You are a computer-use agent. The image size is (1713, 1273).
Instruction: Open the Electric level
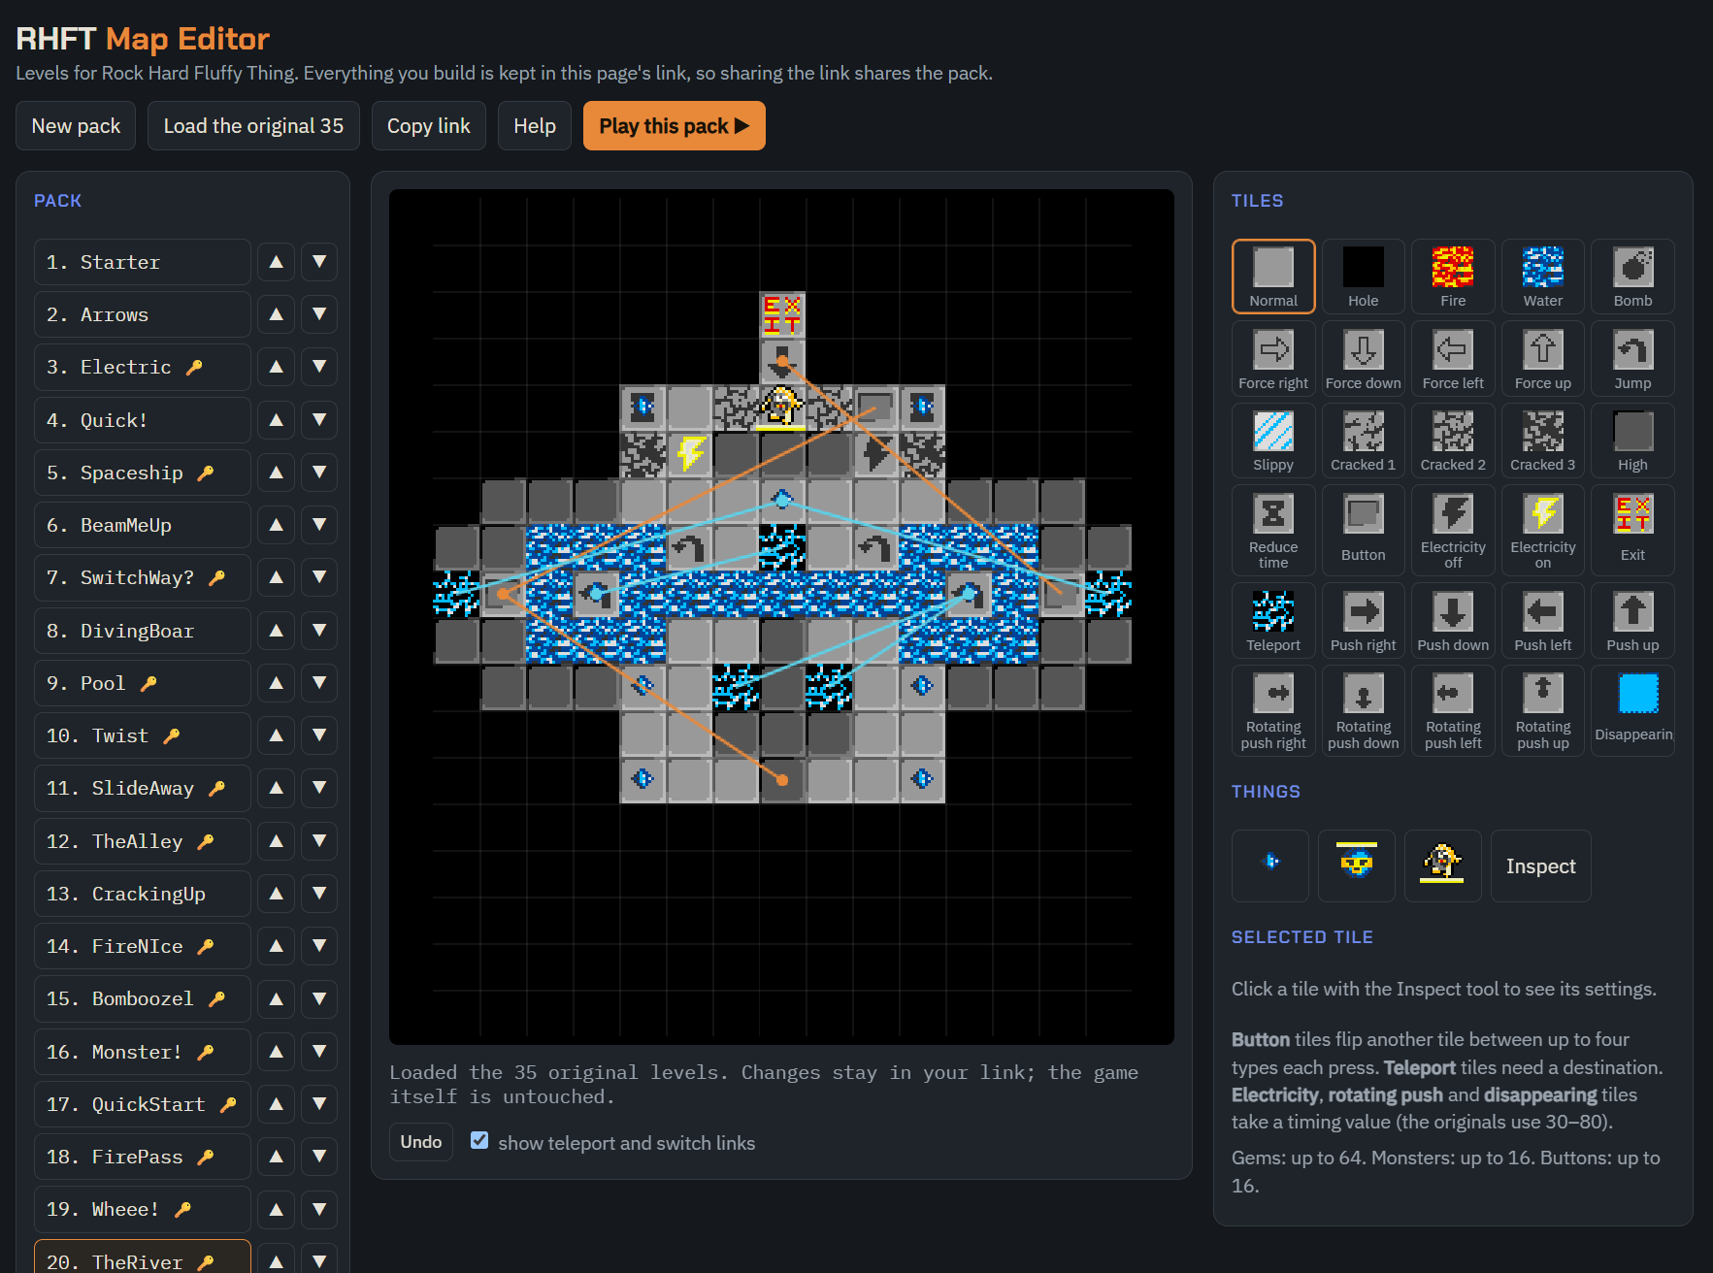click(143, 367)
